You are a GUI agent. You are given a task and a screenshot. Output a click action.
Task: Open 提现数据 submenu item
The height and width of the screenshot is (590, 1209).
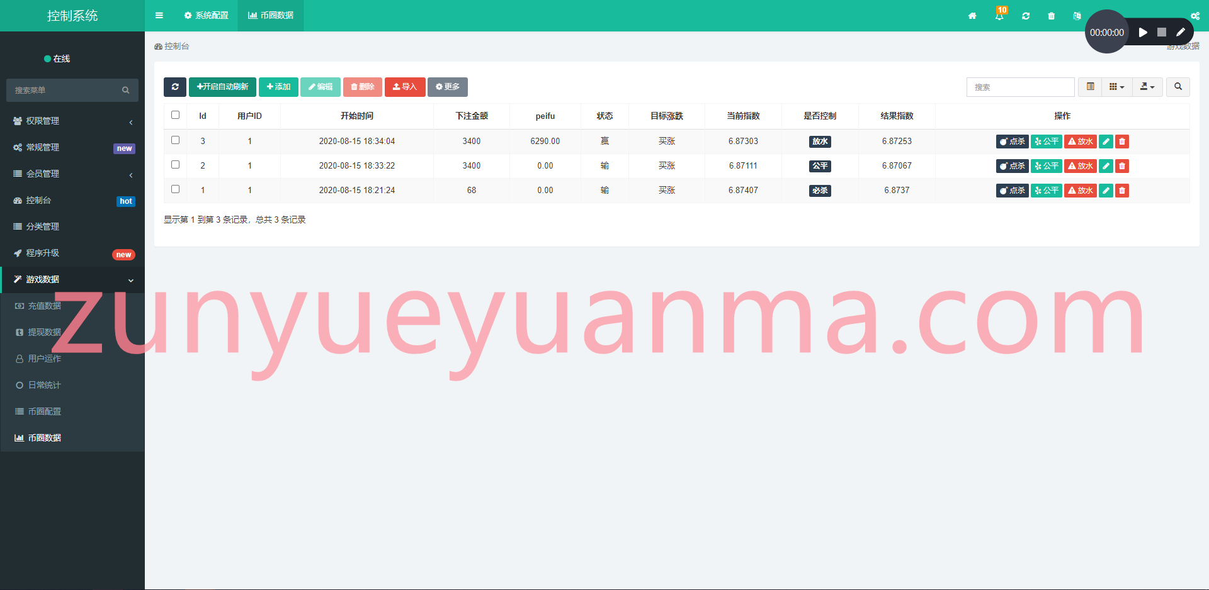point(72,332)
